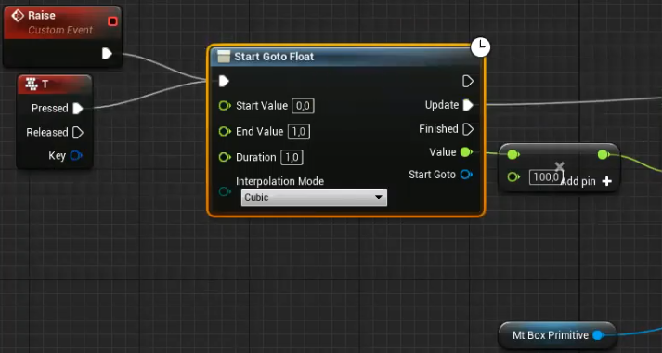Click the Mt Box Primitive output pin

click(x=597, y=335)
